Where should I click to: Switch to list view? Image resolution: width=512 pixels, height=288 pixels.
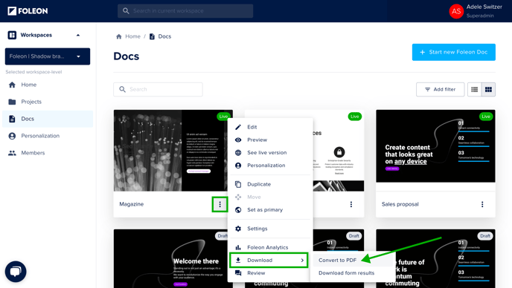(475, 89)
